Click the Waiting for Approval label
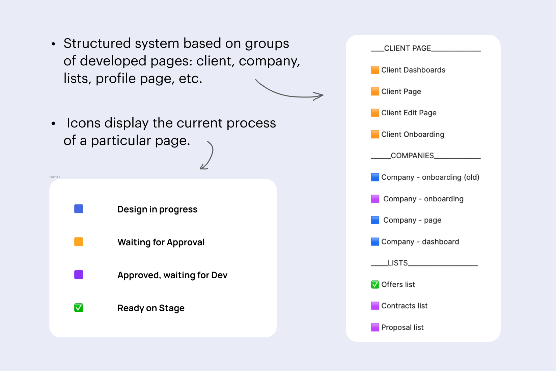Image resolution: width=556 pixels, height=371 pixels. (x=161, y=242)
